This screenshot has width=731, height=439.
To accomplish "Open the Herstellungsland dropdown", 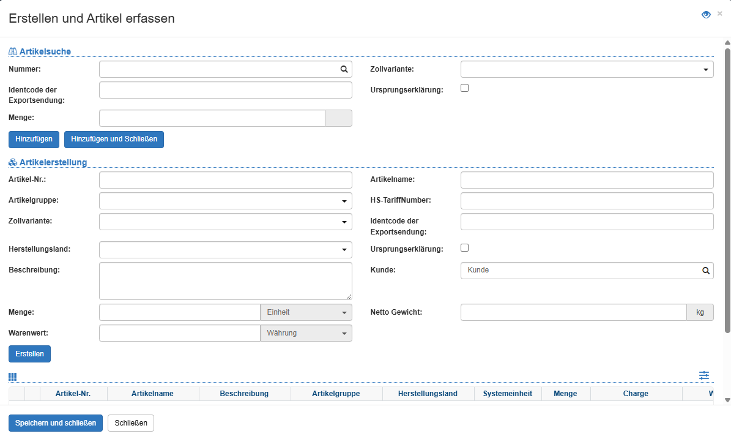I will [x=225, y=250].
